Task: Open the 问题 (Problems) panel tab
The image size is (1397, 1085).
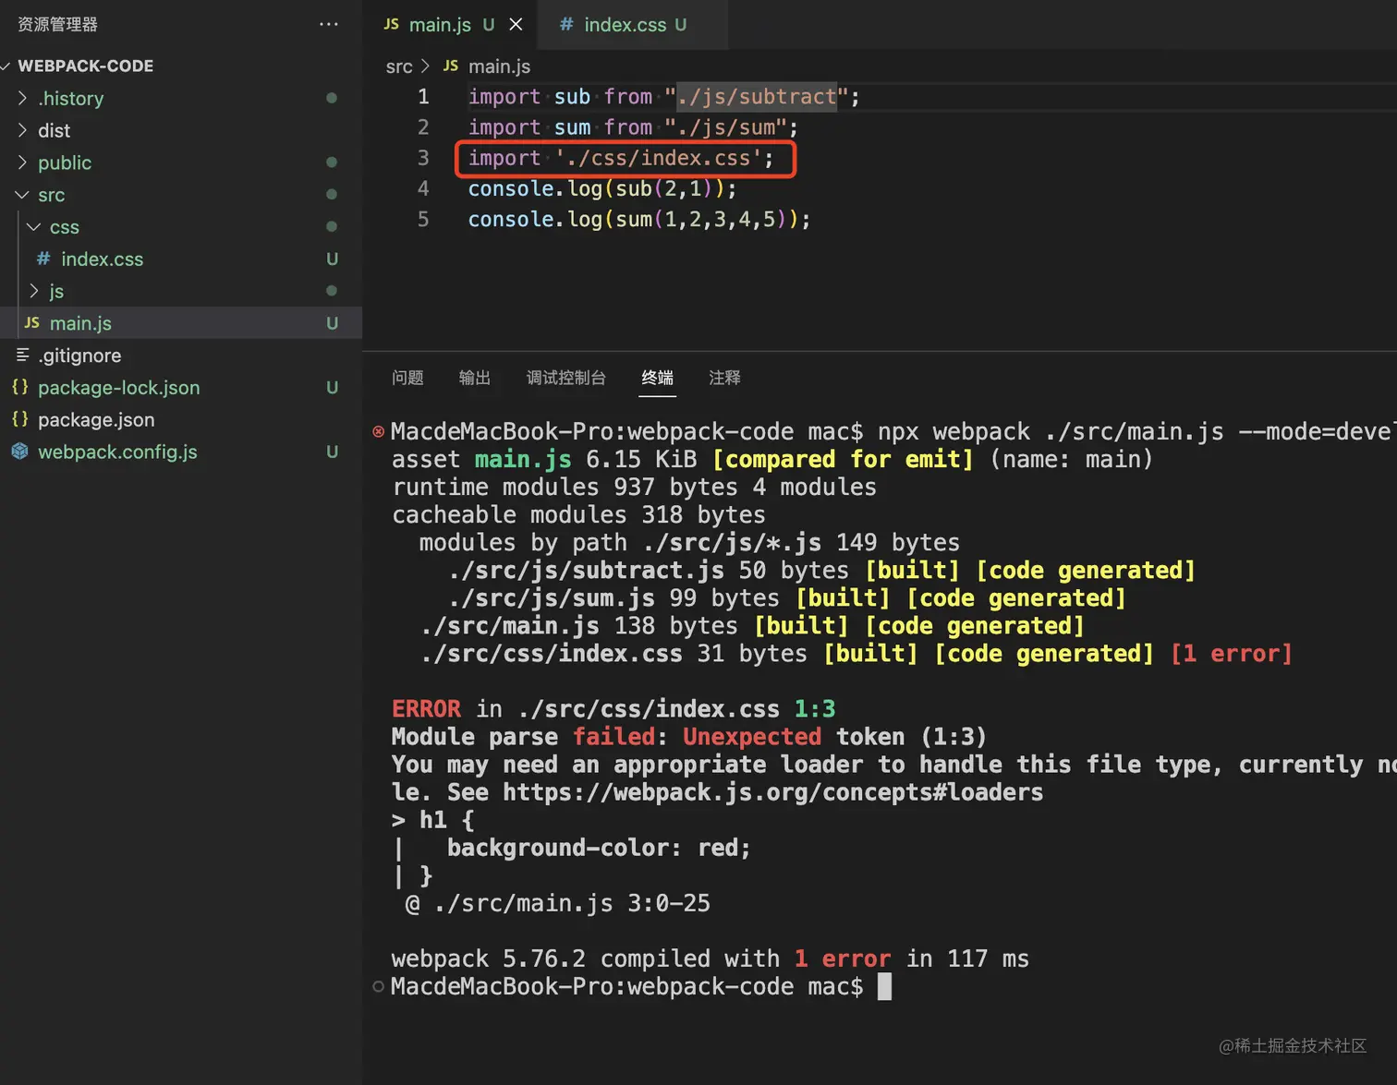Action: (x=407, y=378)
